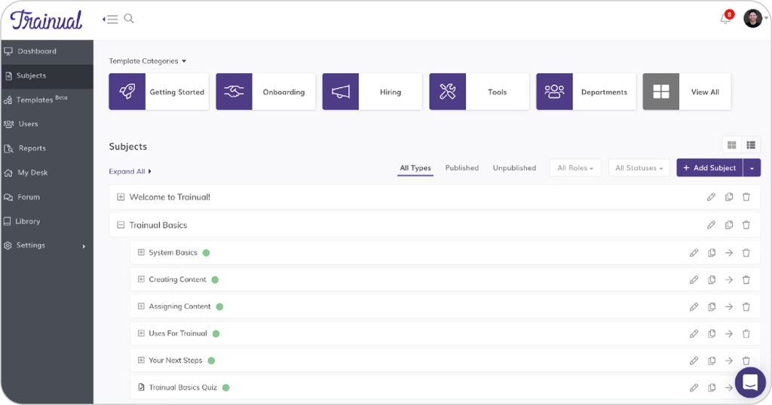Duplicate System Basics using copy icon

712,253
